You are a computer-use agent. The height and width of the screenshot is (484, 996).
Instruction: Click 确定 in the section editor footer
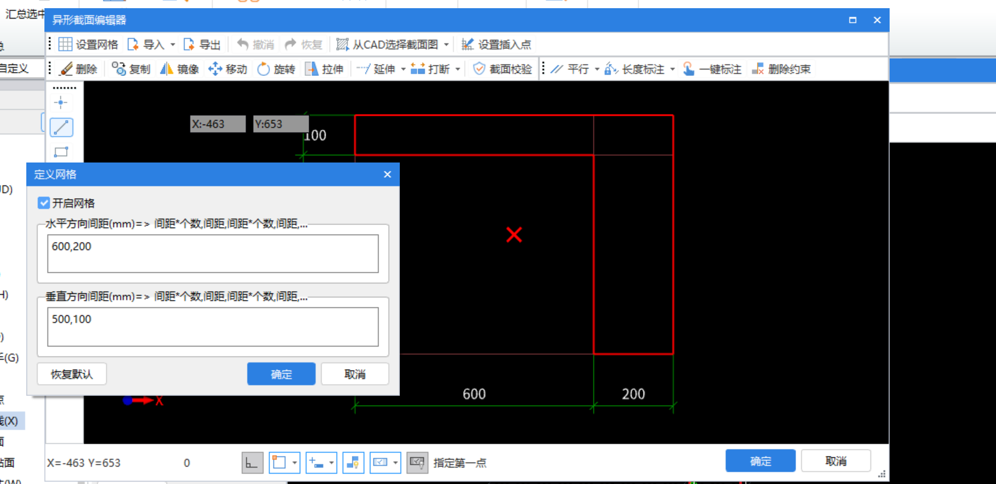(760, 461)
